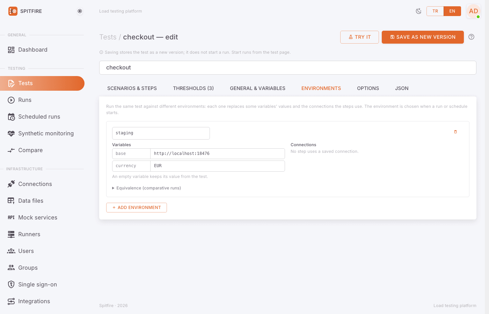Open Runners page
Image resolution: width=489 pixels, height=314 pixels.
pos(42,234)
